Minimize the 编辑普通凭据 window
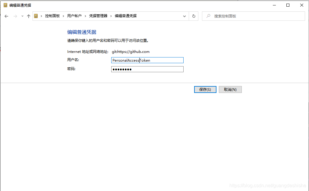 click(x=274, y=5)
